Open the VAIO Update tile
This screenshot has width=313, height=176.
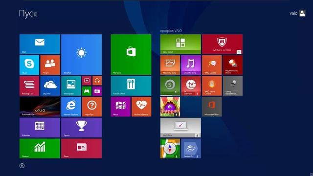pyautogui.click(x=212, y=65)
